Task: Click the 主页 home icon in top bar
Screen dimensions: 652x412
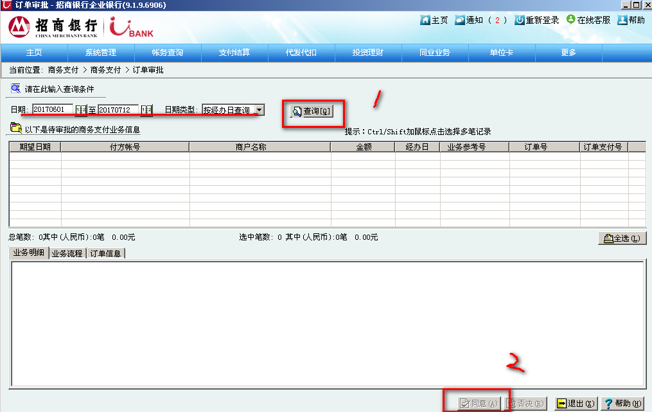Action: (x=425, y=20)
